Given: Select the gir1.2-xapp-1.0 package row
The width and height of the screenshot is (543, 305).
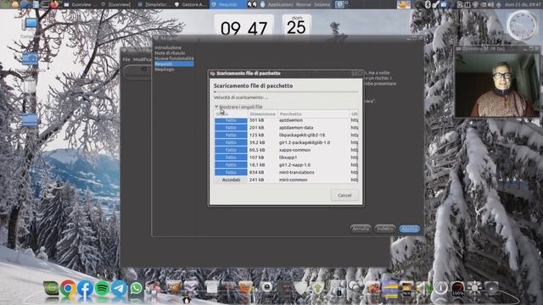Looking at the screenshot, I should pos(286,165).
